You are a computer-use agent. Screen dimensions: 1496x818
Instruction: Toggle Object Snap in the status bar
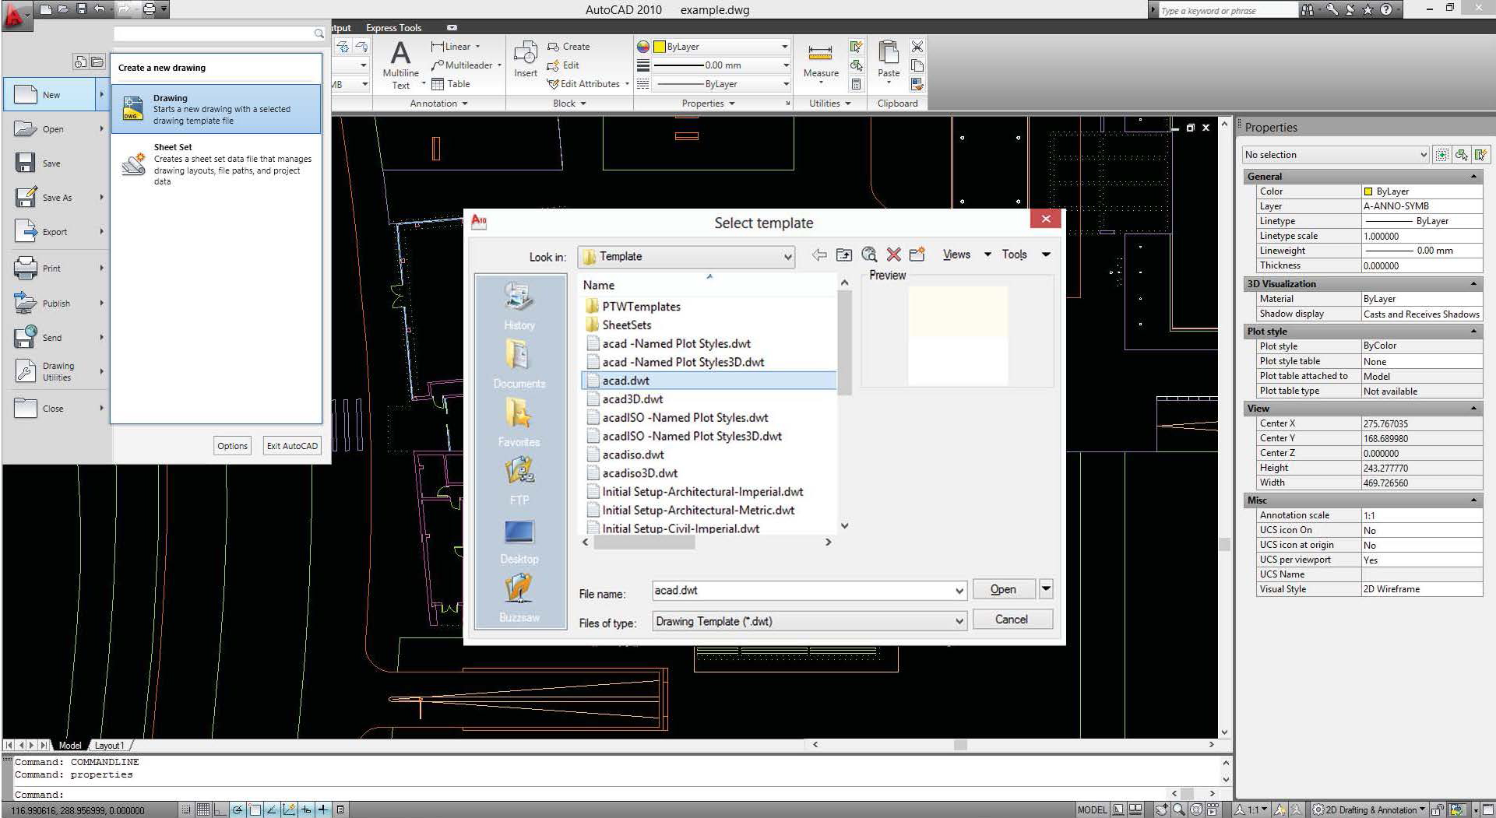[x=255, y=809]
